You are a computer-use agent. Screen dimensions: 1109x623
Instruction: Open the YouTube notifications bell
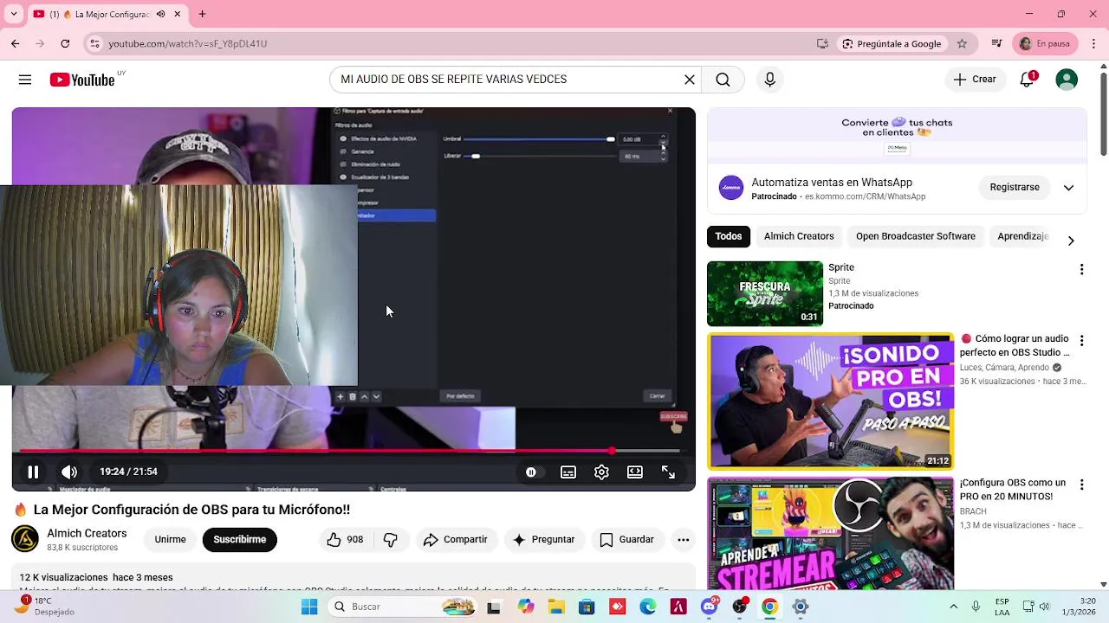[x=1027, y=80]
